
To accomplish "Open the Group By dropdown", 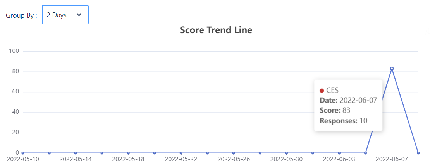I will 65,15.
